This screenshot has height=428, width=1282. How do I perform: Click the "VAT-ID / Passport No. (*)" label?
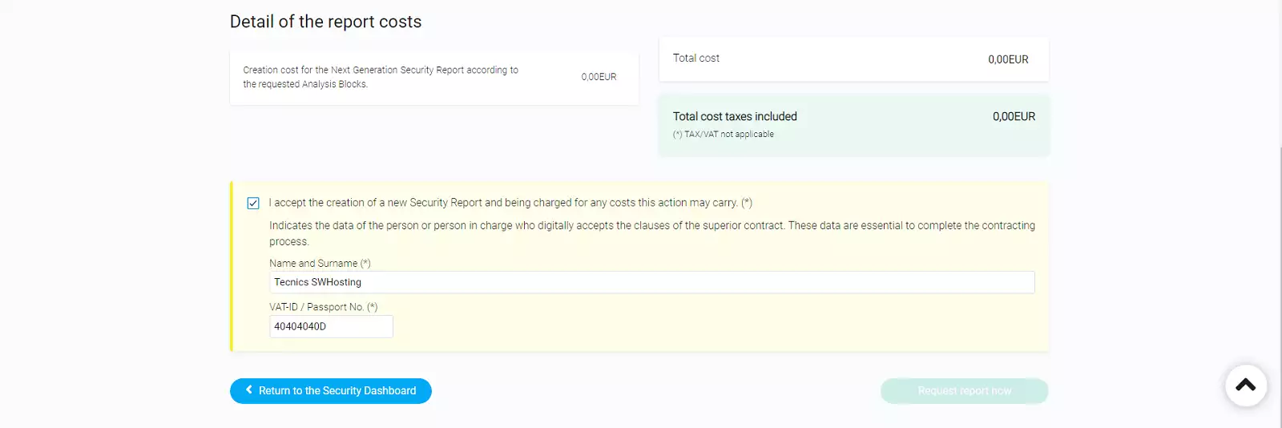[323, 307]
